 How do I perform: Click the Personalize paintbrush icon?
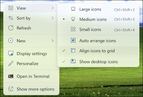11,63
